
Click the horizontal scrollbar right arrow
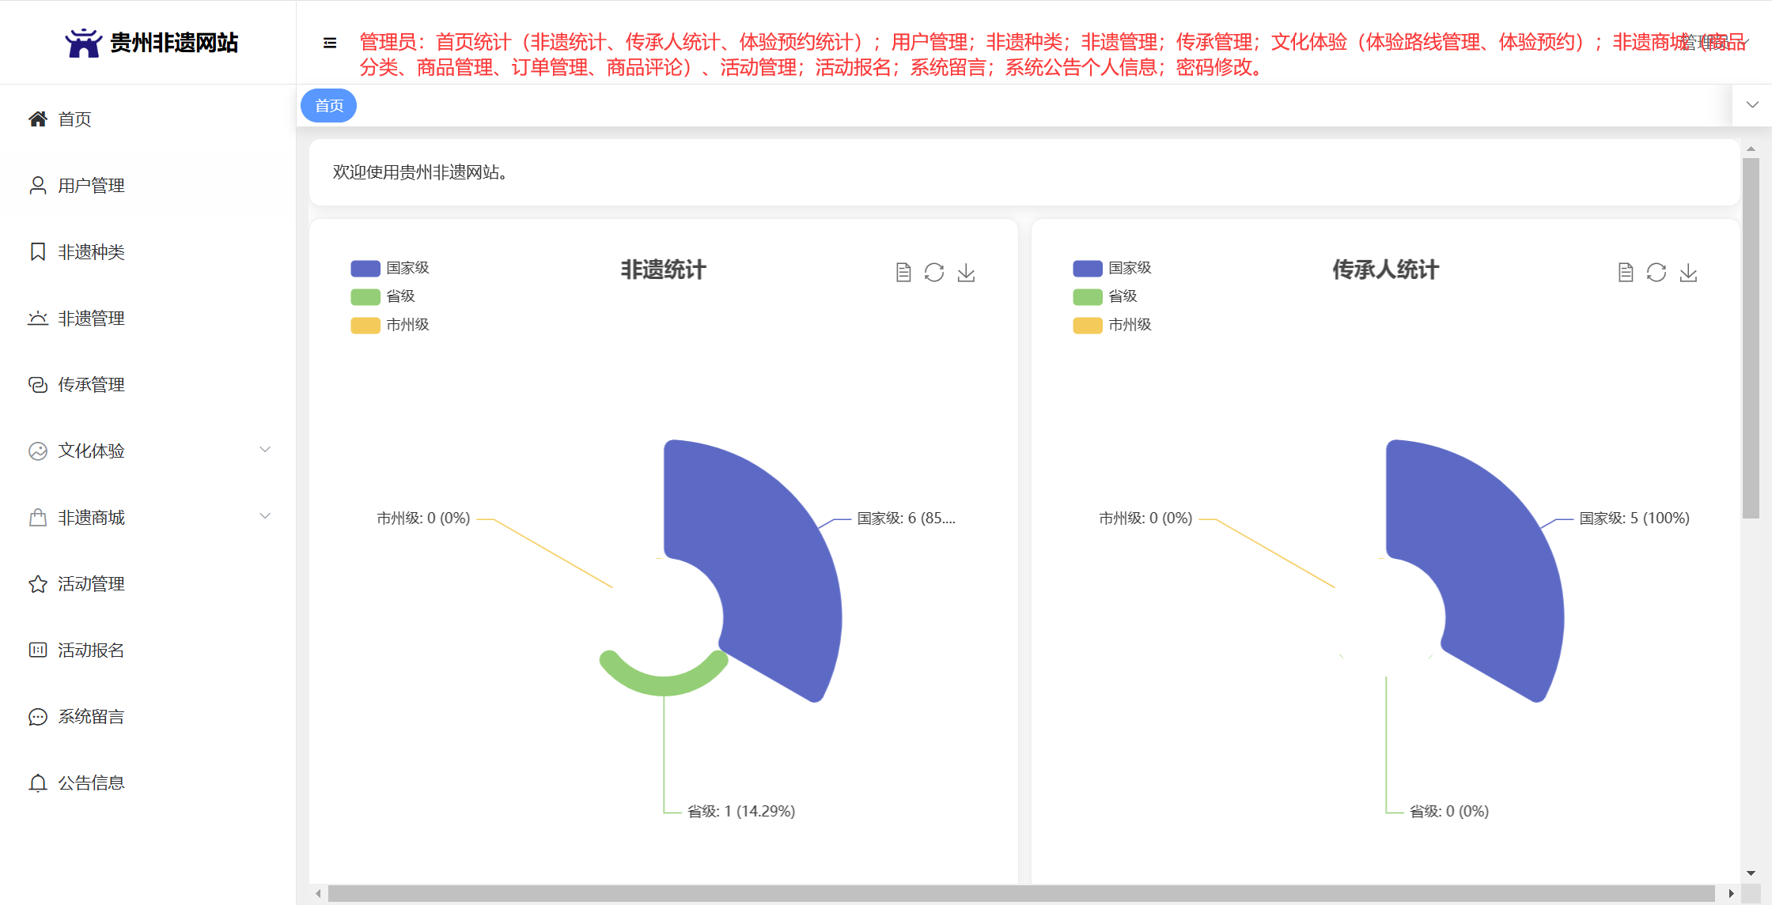1731,893
